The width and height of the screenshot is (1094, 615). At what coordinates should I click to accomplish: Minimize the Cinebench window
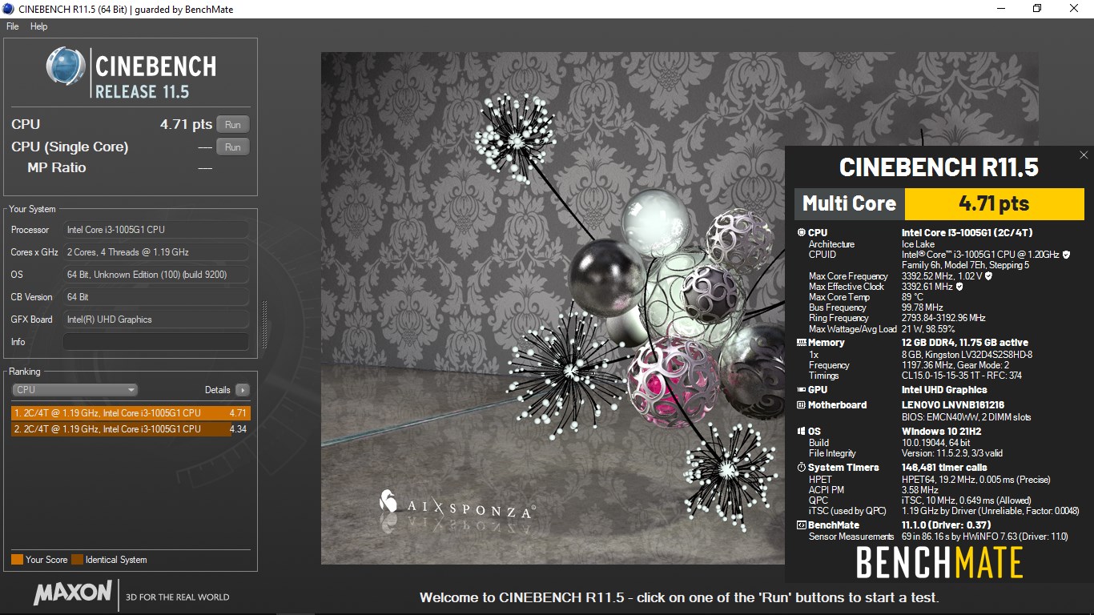[1000, 9]
